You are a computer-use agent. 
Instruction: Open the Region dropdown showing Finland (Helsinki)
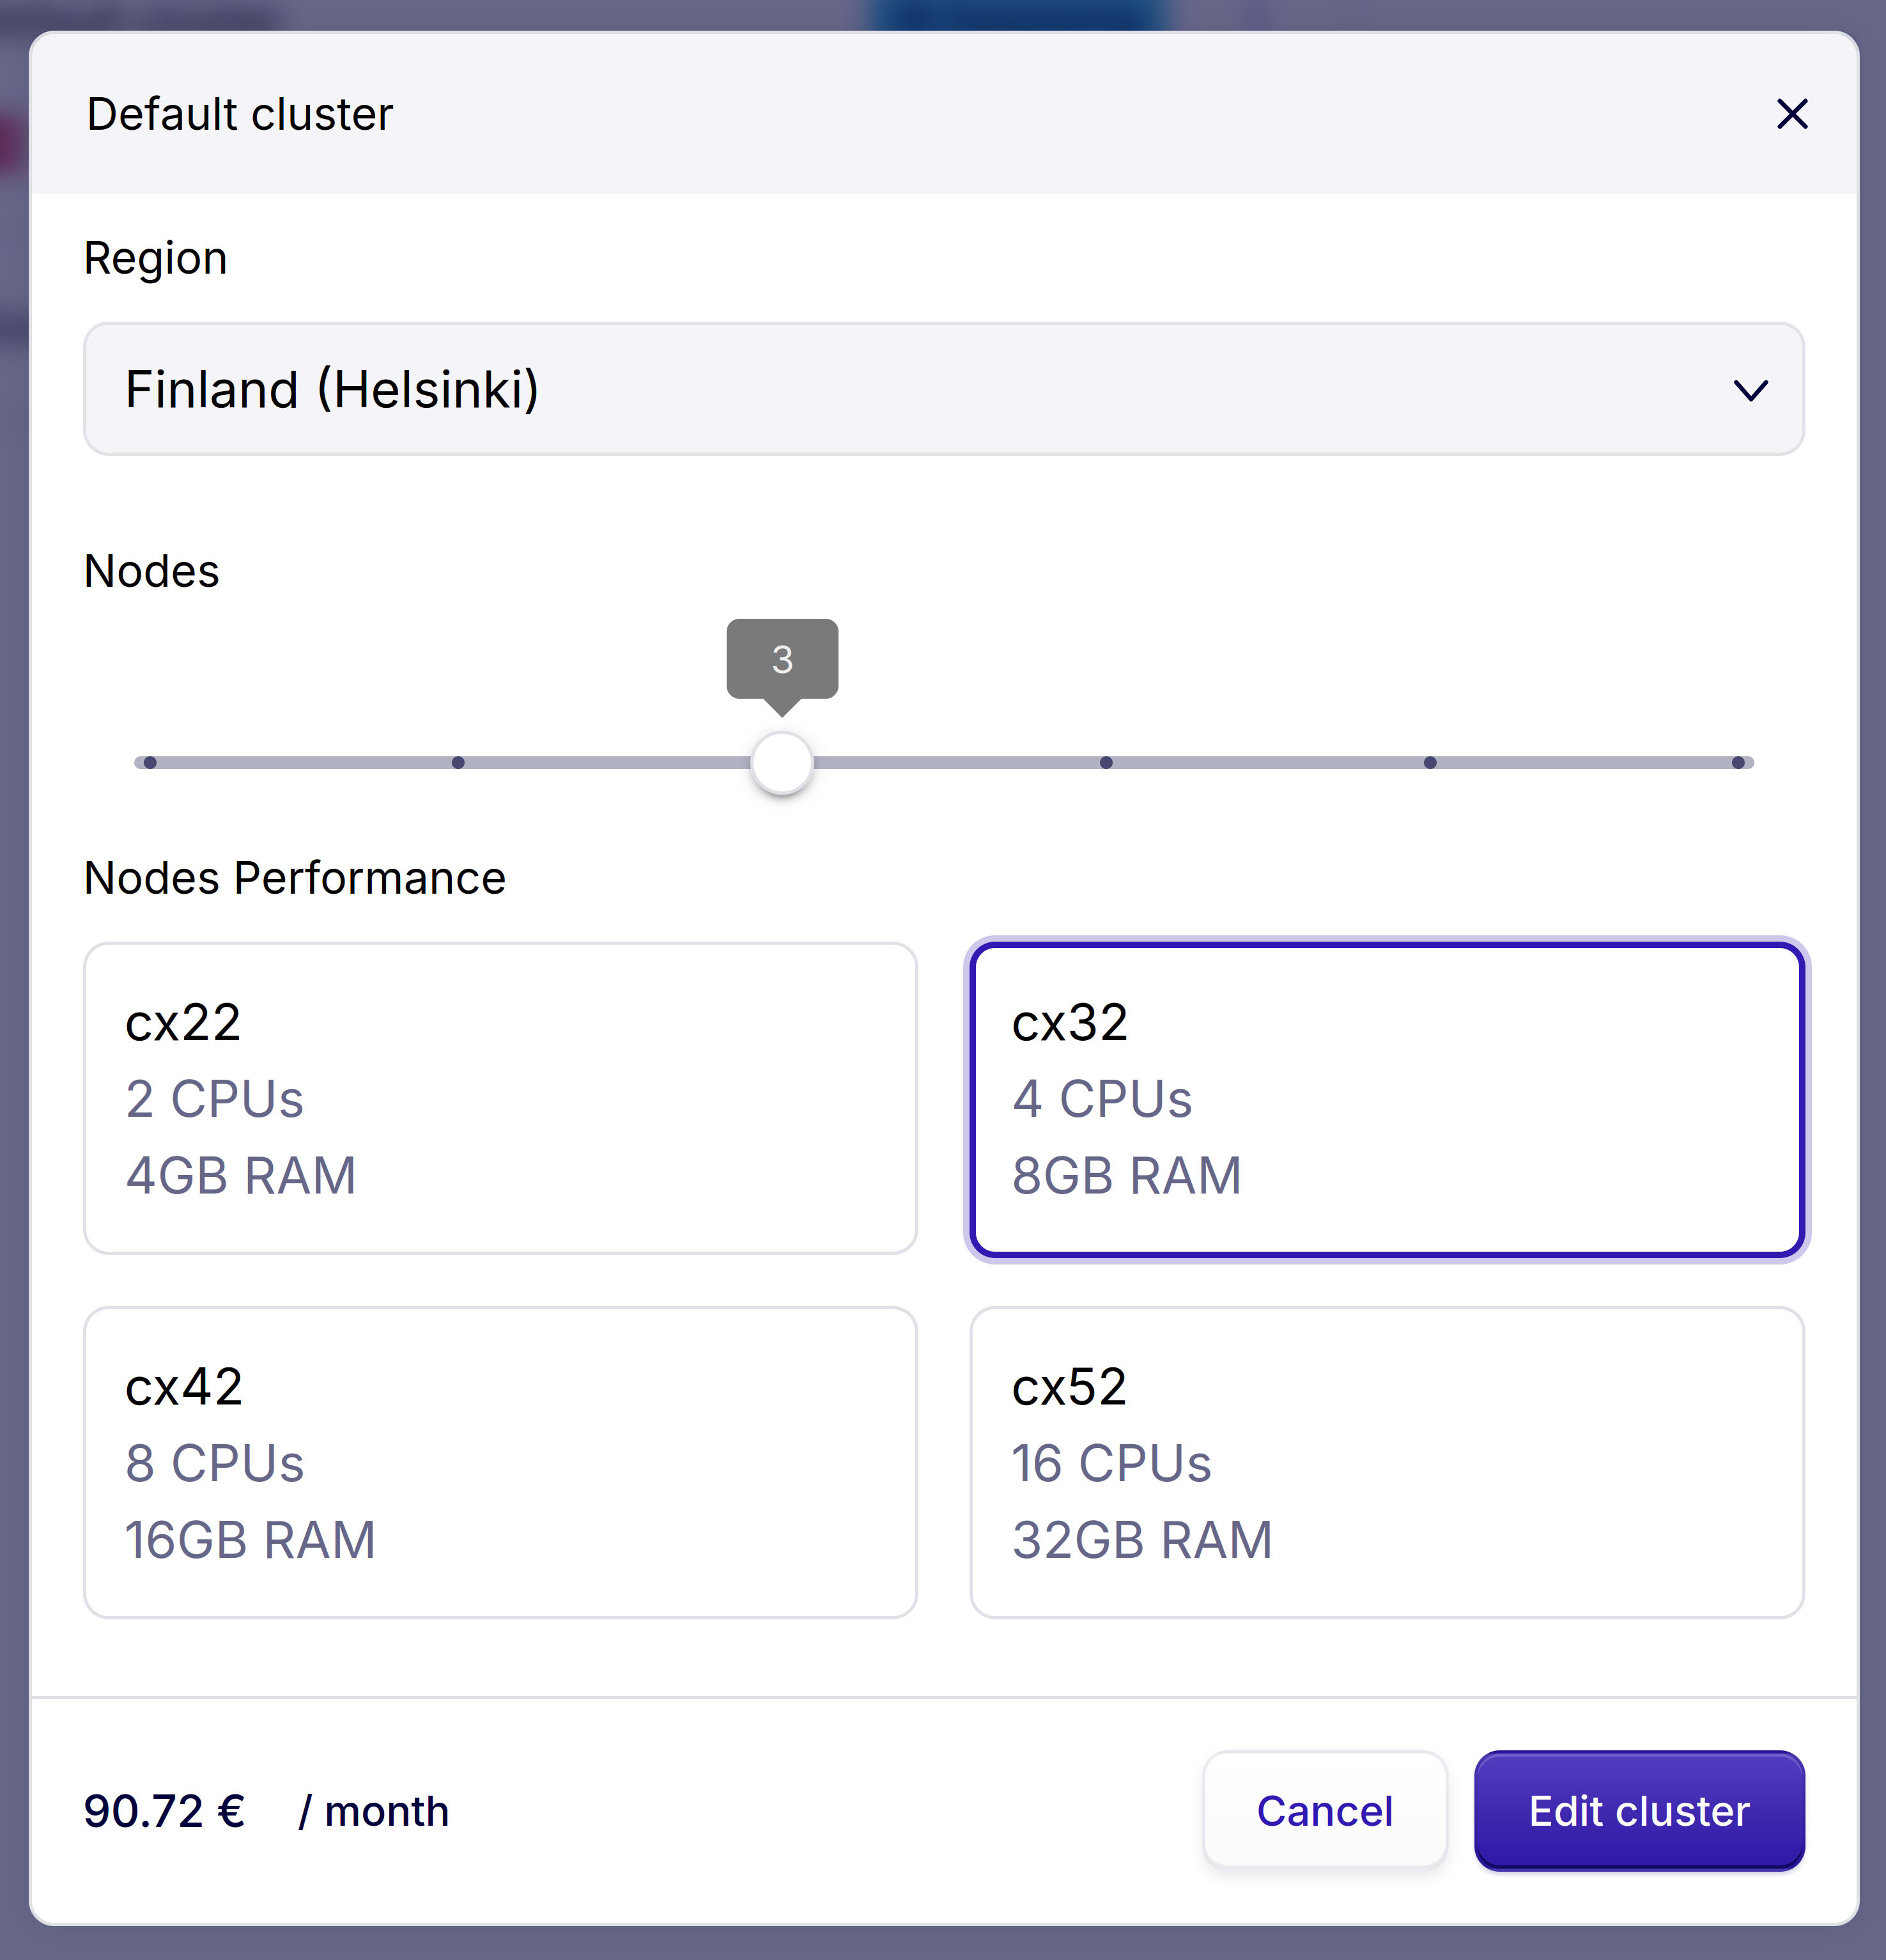click(942, 389)
